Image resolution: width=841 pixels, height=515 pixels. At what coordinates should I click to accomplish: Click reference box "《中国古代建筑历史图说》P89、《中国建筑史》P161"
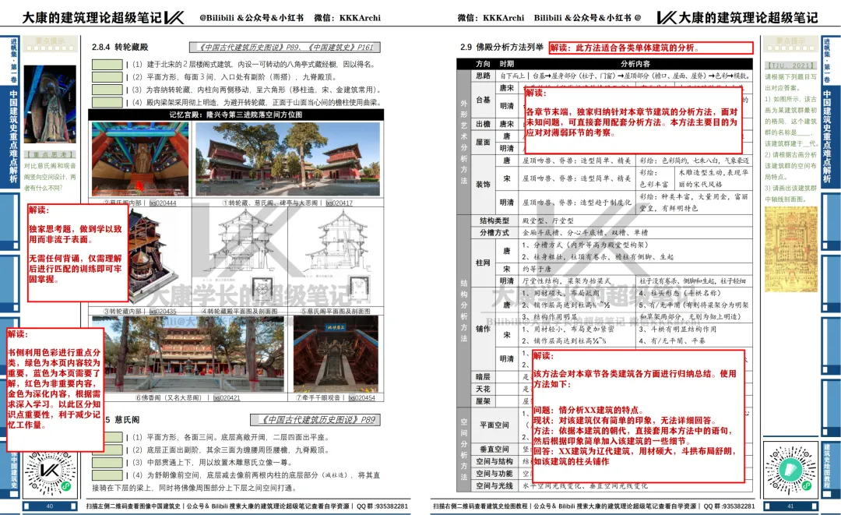(x=285, y=48)
